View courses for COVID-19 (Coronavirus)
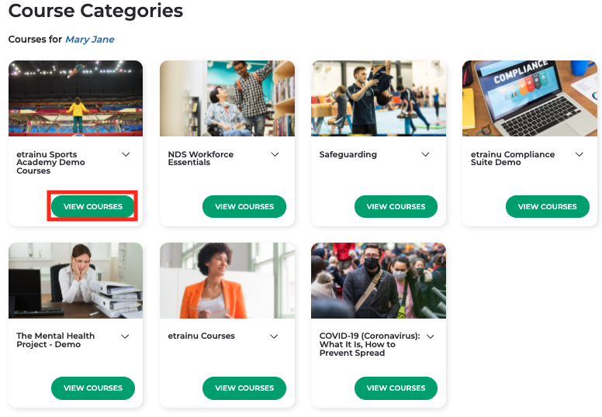The image size is (602, 417). [396, 388]
